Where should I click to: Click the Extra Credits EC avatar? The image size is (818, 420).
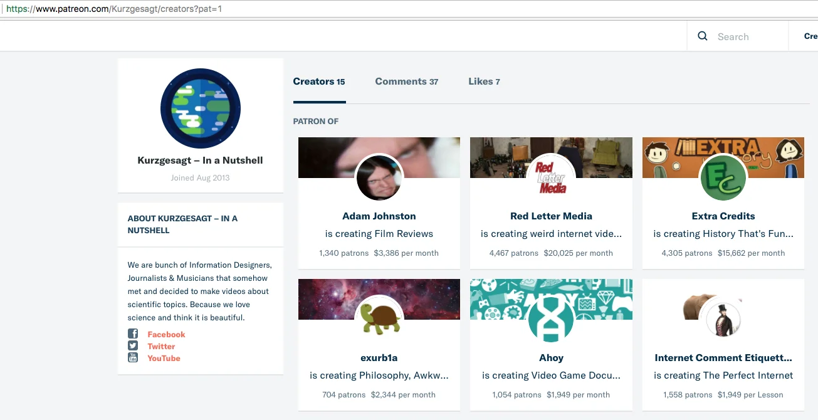click(723, 177)
